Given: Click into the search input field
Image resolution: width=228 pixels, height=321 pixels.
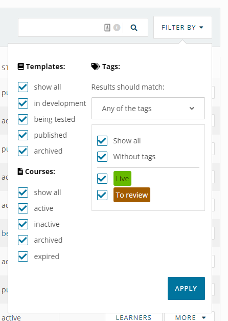Looking at the screenshot, I should coord(61,28).
